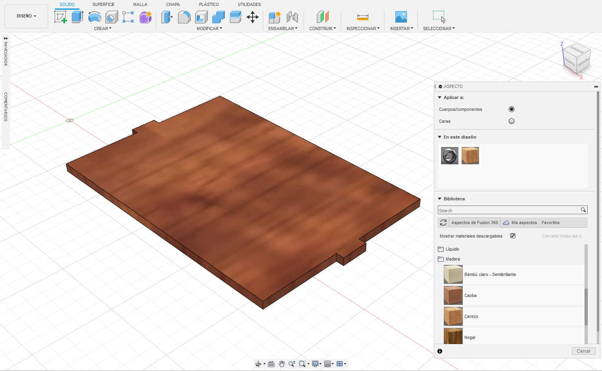
Task: Click the search magnifier in Biblioteca
Action: click(x=583, y=210)
